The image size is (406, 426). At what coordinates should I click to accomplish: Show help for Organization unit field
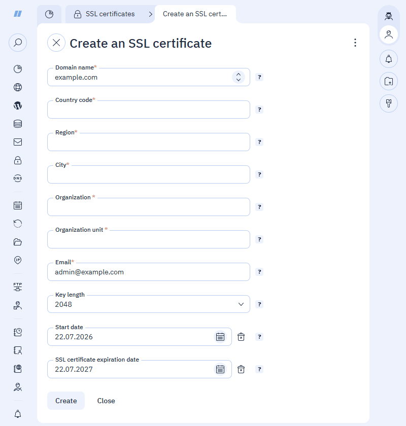(x=259, y=239)
